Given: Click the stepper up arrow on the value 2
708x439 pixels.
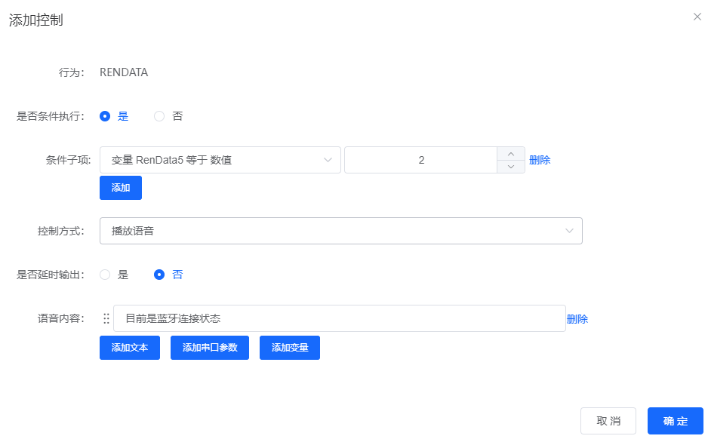Looking at the screenshot, I should tap(510, 153).
